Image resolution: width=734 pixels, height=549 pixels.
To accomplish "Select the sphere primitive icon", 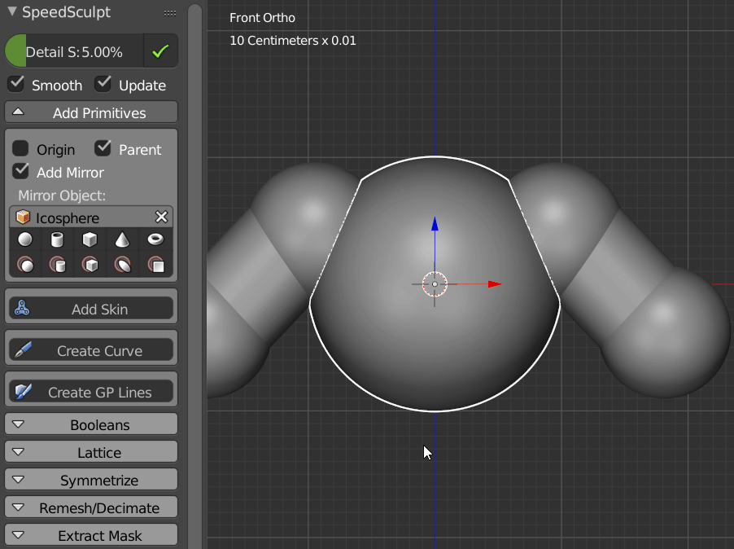I will click(x=25, y=239).
